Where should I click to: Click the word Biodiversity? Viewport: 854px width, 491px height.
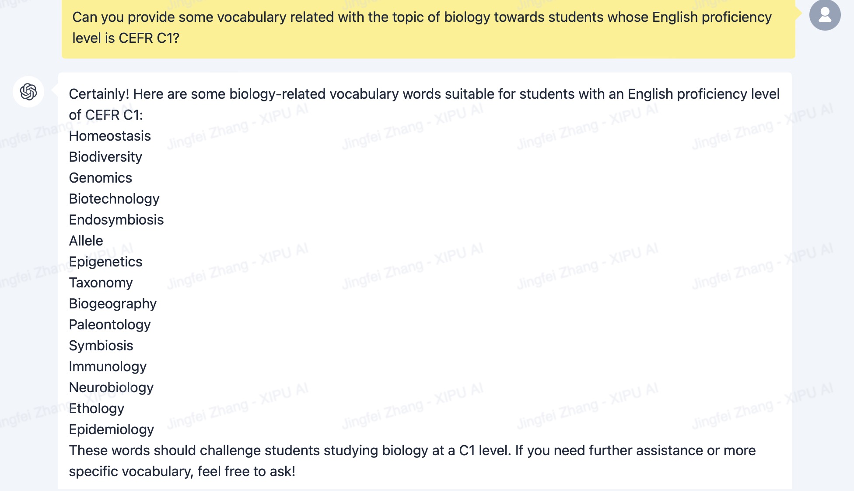click(105, 157)
